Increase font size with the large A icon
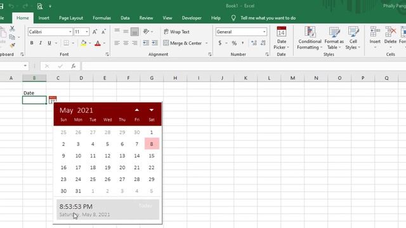This screenshot has height=228, width=406. (x=95, y=32)
